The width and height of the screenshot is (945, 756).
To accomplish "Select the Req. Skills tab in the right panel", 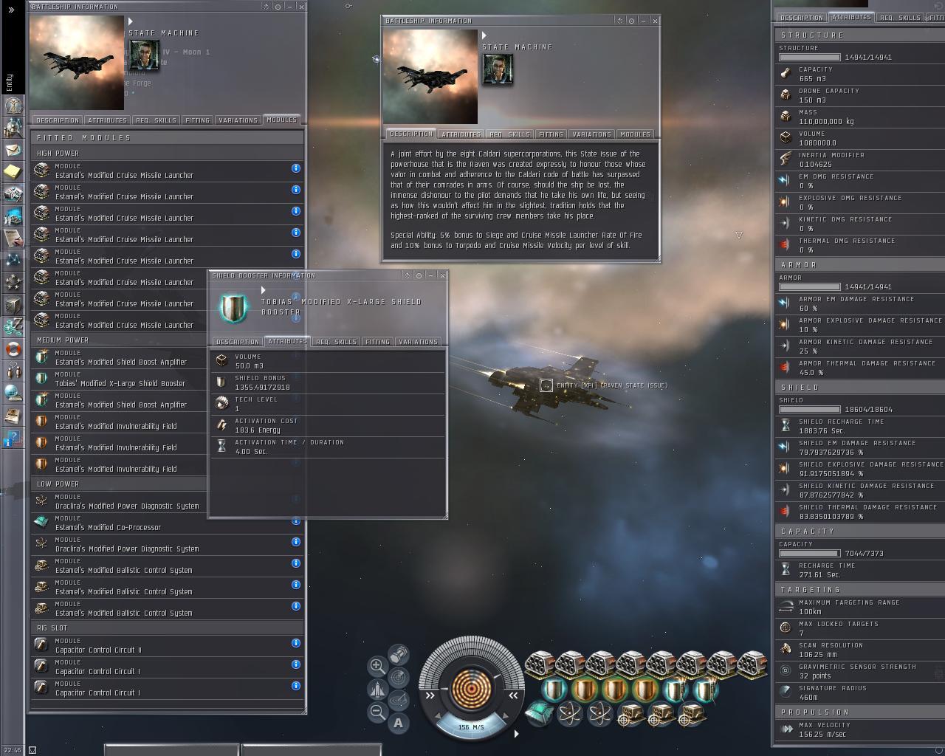I will tap(900, 18).
